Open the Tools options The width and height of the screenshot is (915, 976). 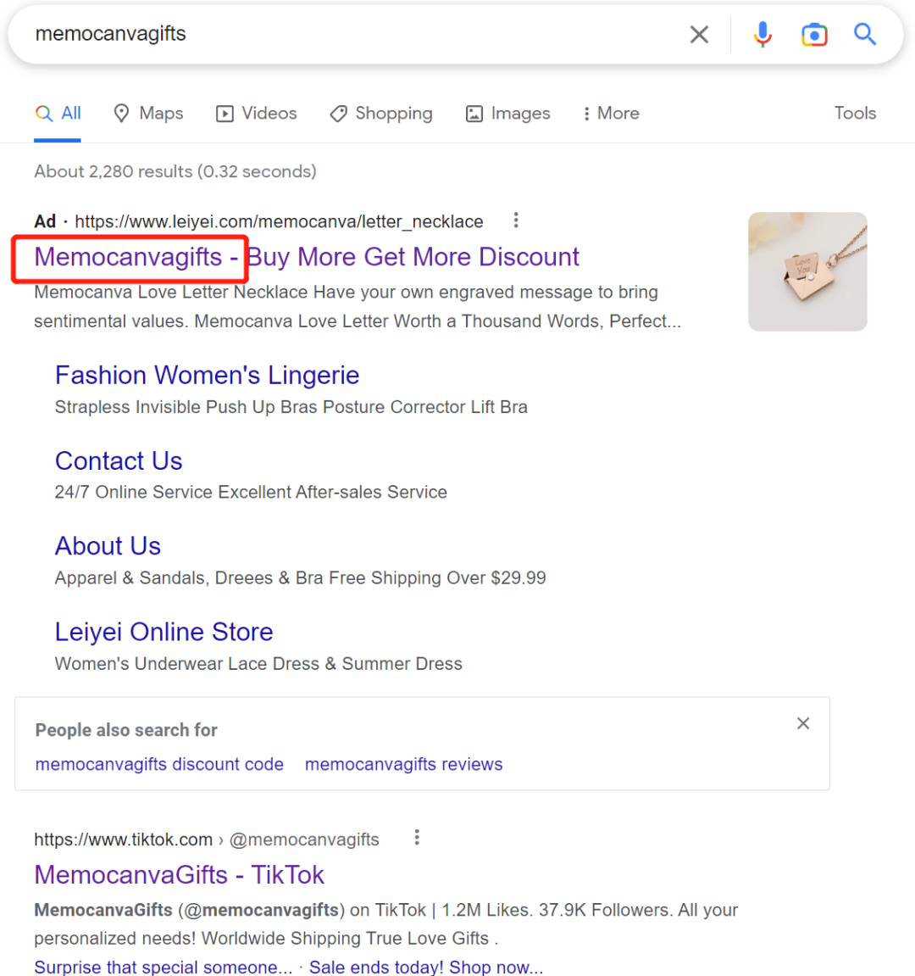(855, 114)
